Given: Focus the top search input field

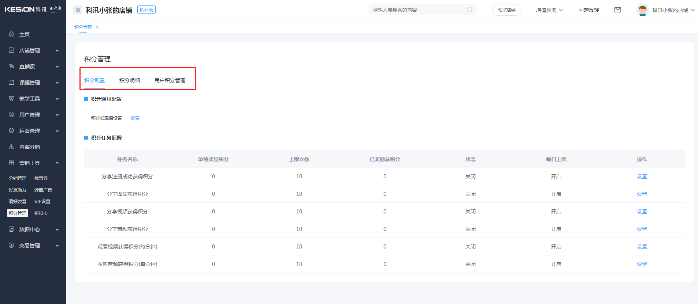Looking at the screenshot, I should click(x=417, y=10).
